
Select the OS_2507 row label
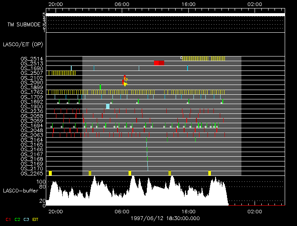32,73
